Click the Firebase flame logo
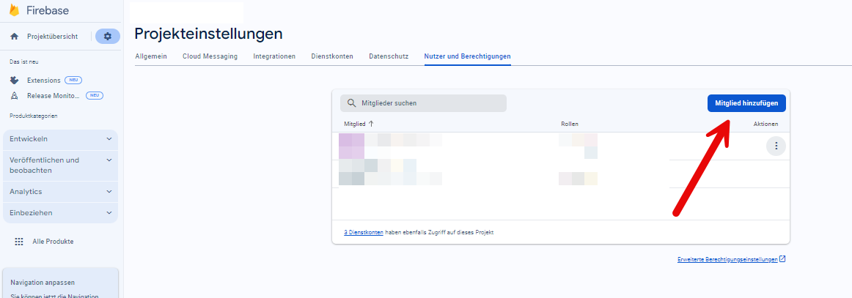Screen dimensions: 852x298 14,10
